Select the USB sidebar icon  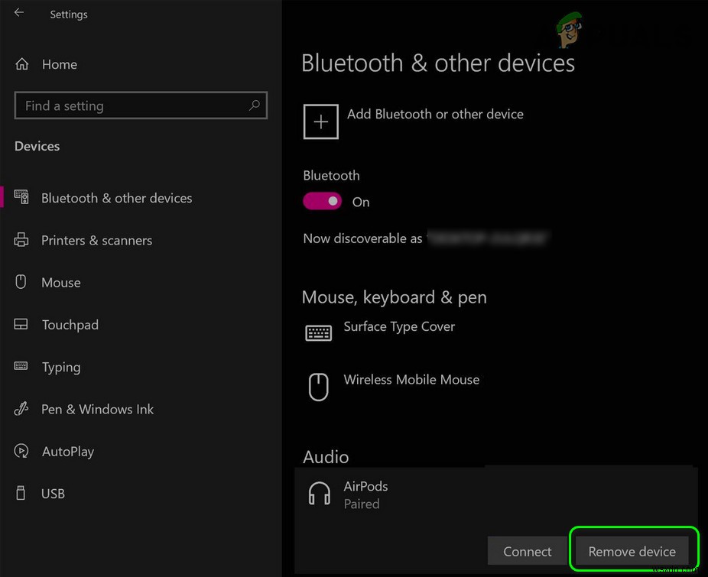coord(21,493)
